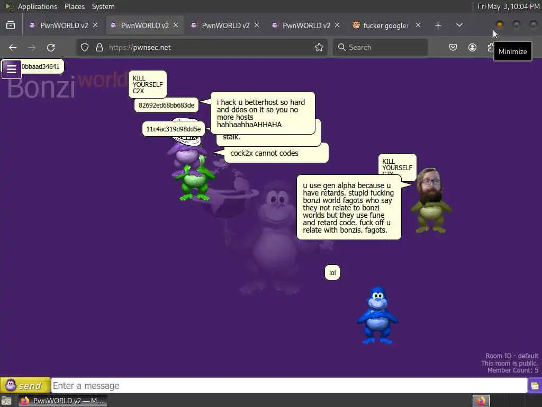The image size is (542, 407).
Task: Open a new tab with plus button
Action: [438, 25]
